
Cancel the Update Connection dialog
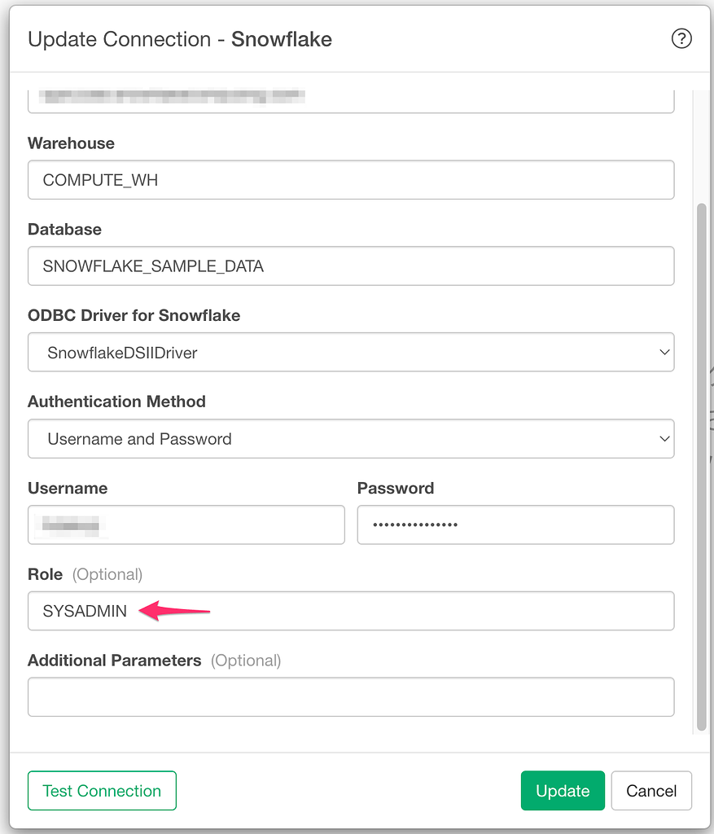point(651,791)
